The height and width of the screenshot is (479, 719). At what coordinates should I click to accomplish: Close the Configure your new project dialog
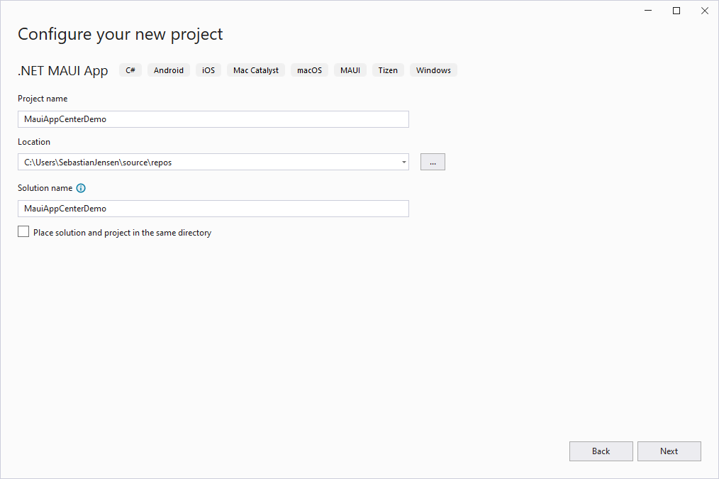pos(704,11)
